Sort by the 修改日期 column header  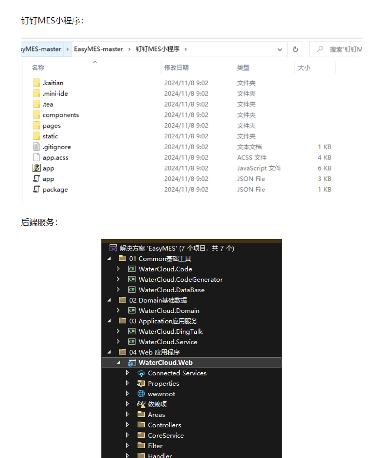tap(176, 68)
